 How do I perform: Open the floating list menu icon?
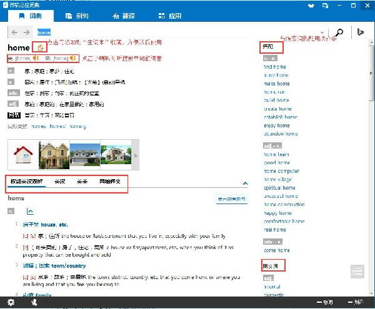point(357,272)
